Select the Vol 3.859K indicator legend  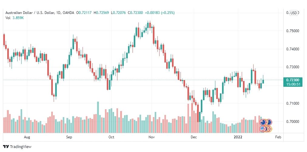pyautogui.click(x=15, y=18)
